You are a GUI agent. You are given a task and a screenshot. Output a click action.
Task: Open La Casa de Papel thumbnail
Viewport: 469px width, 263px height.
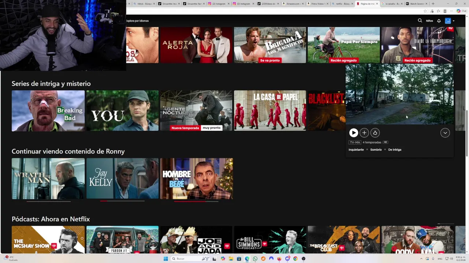click(x=270, y=111)
